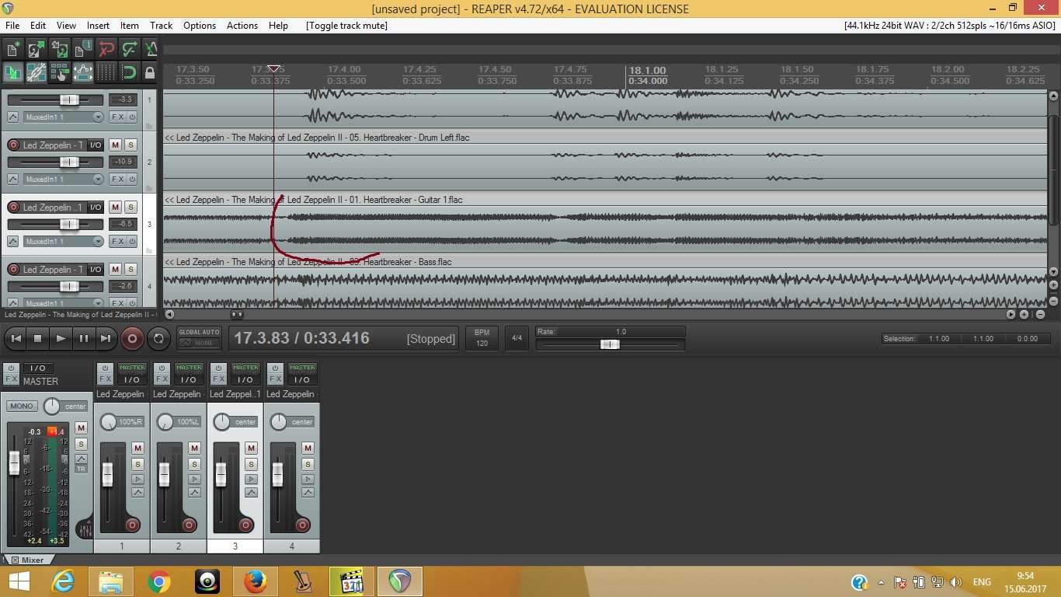
Task: Click track 3 FX button in track panel
Action: (117, 242)
